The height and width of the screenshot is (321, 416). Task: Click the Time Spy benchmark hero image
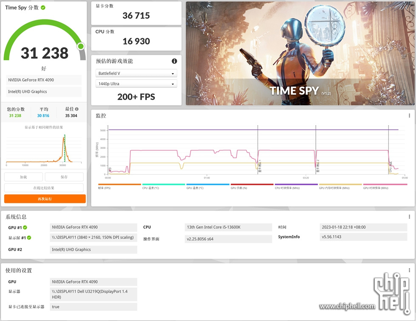[300, 53]
